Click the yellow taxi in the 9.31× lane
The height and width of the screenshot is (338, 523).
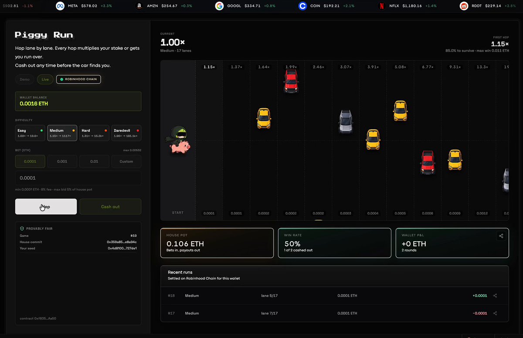455,160
